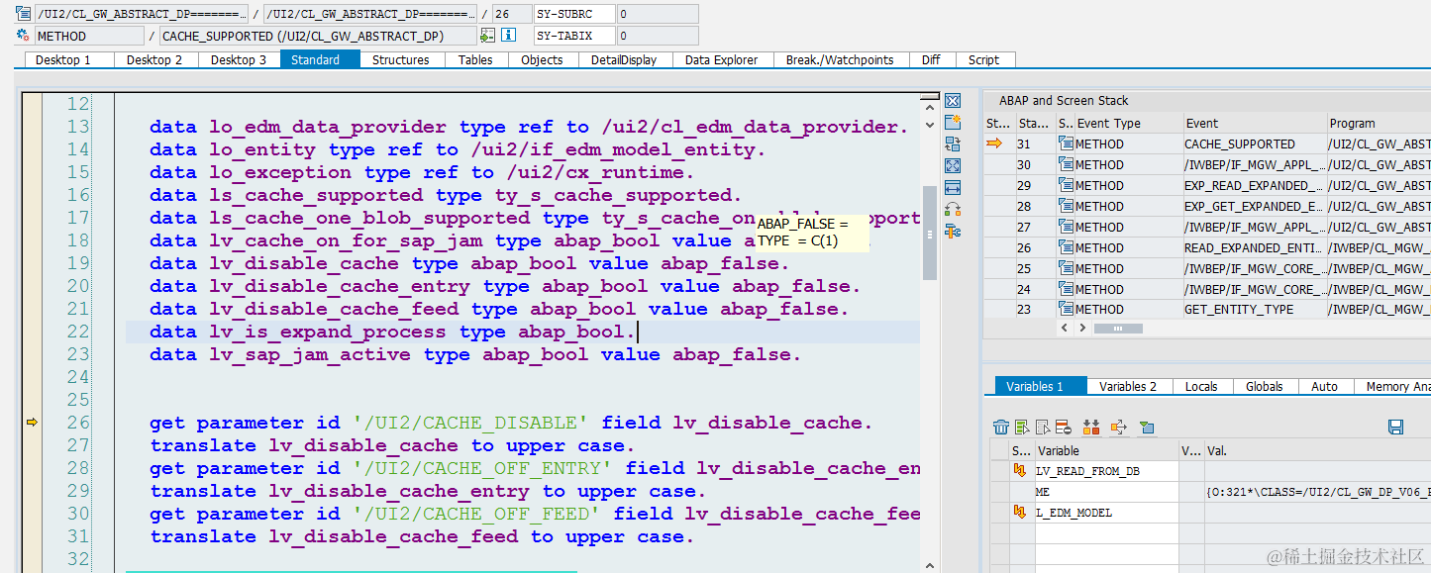Screen dimensions: 1431x573
Task: Open the Data Explorer tab
Action: [721, 60]
